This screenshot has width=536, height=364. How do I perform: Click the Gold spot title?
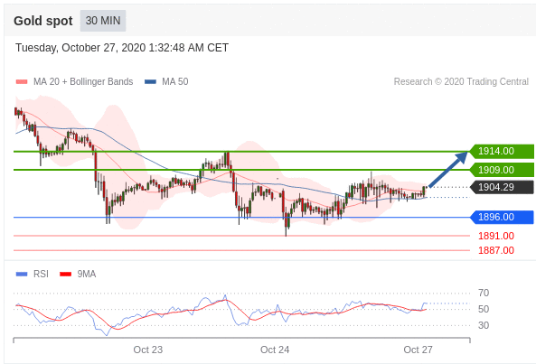43,21
